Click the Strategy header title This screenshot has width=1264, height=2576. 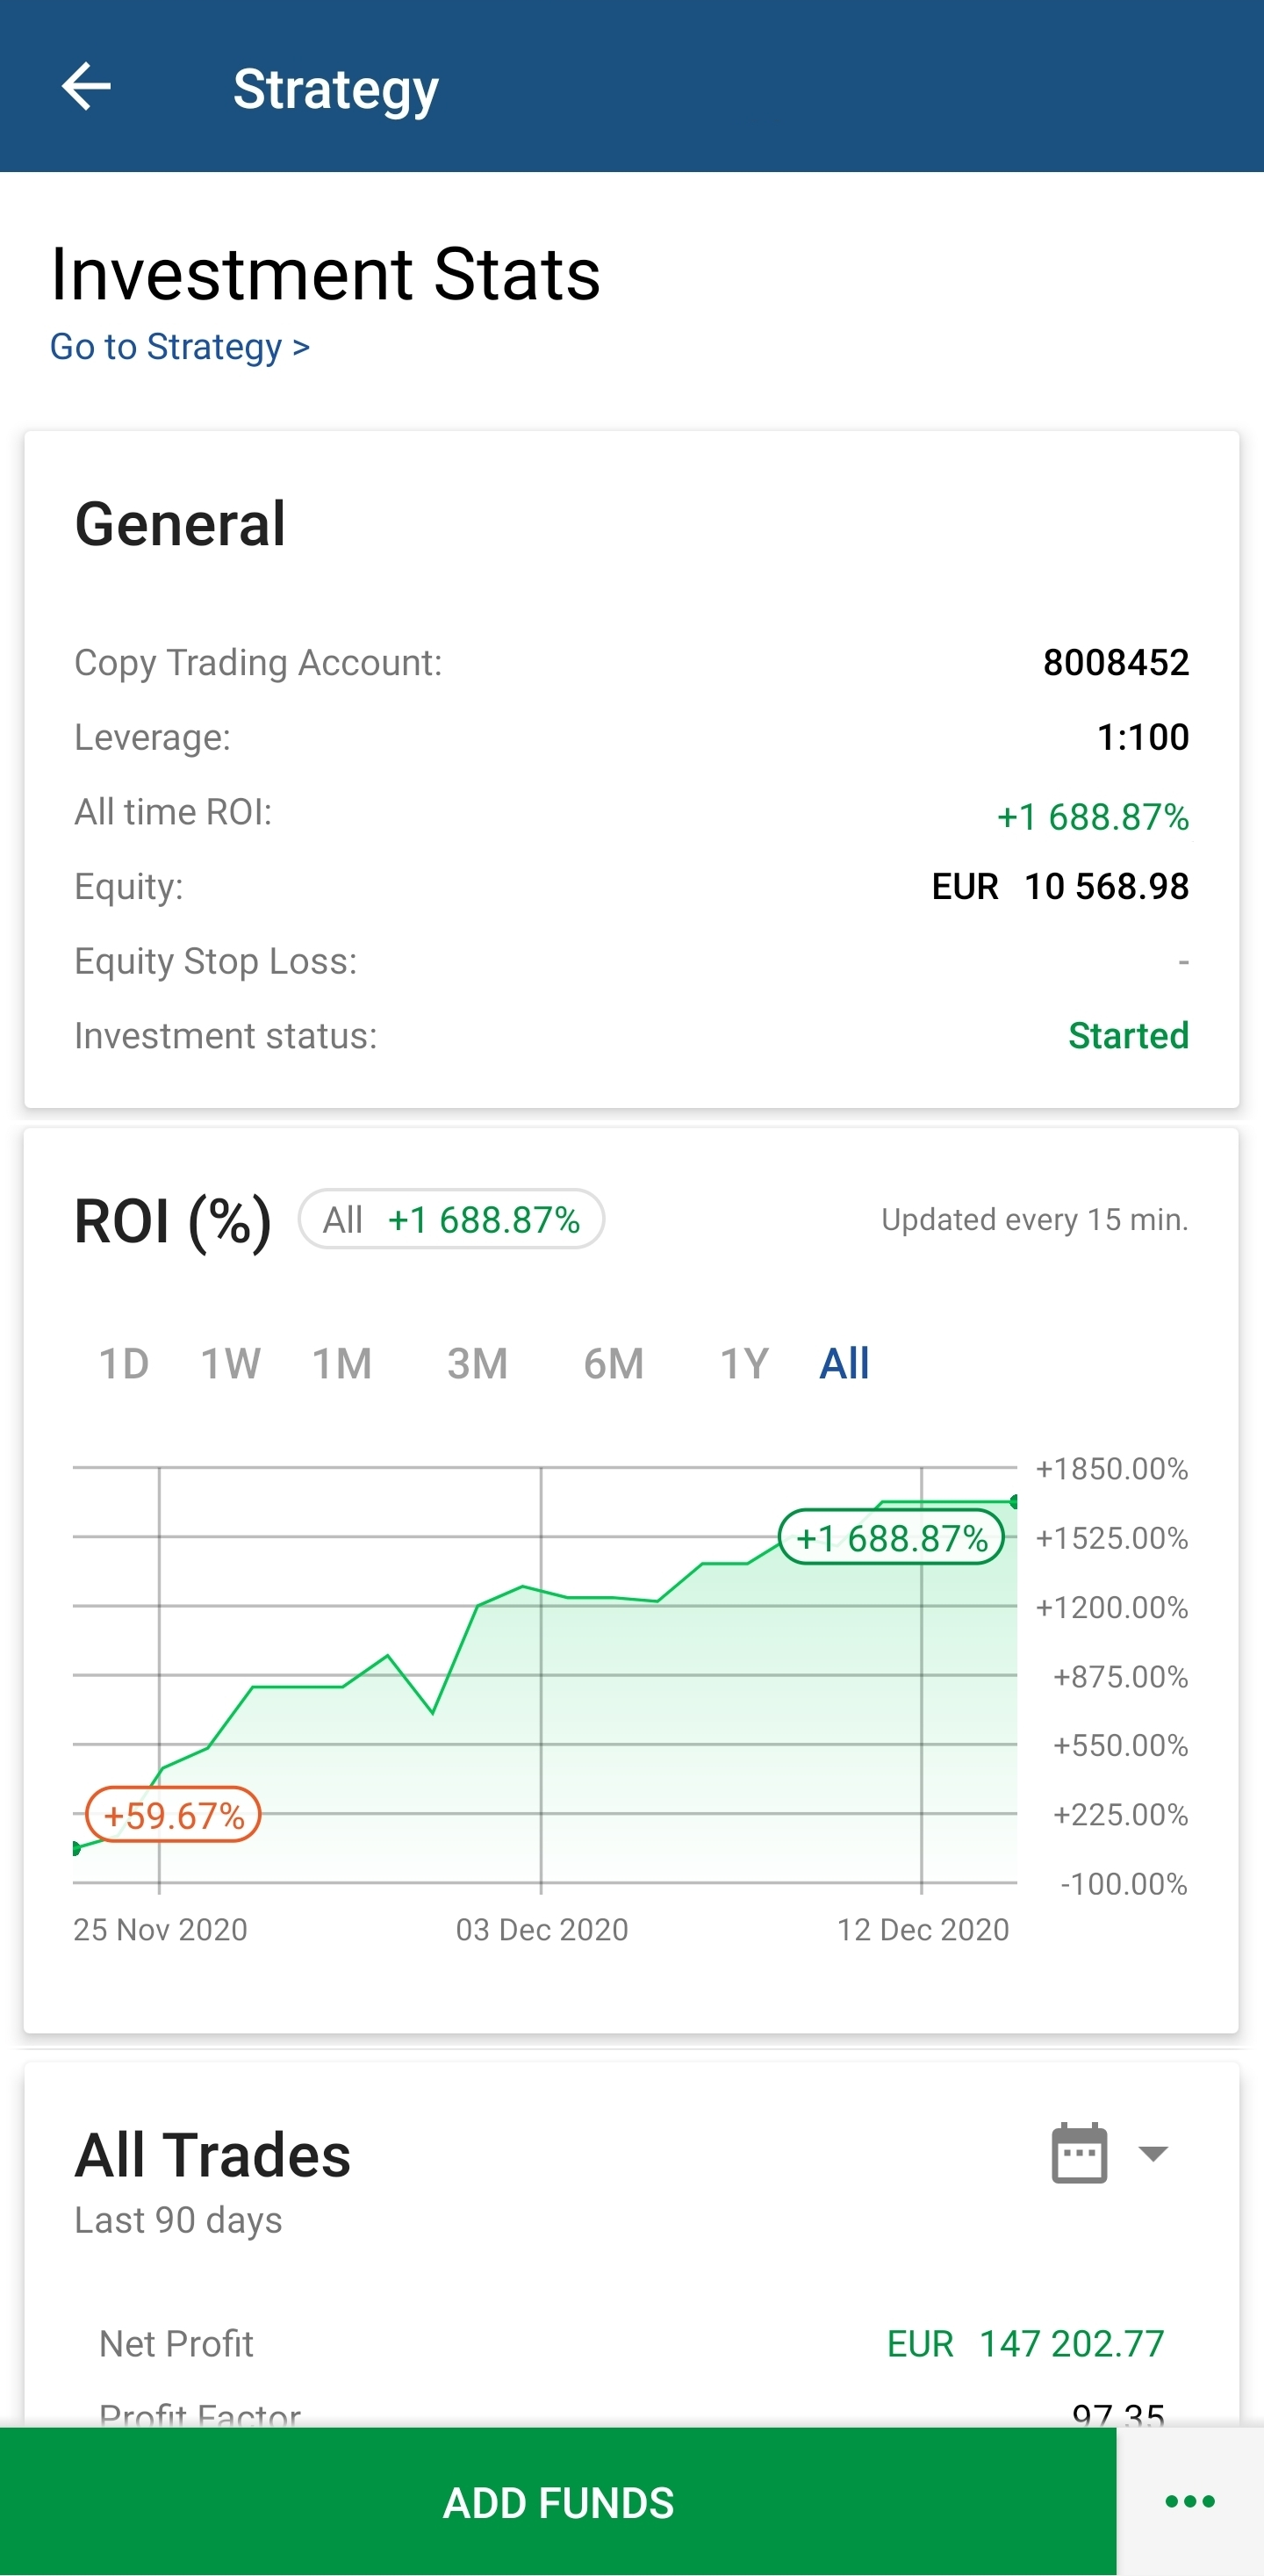coord(335,89)
